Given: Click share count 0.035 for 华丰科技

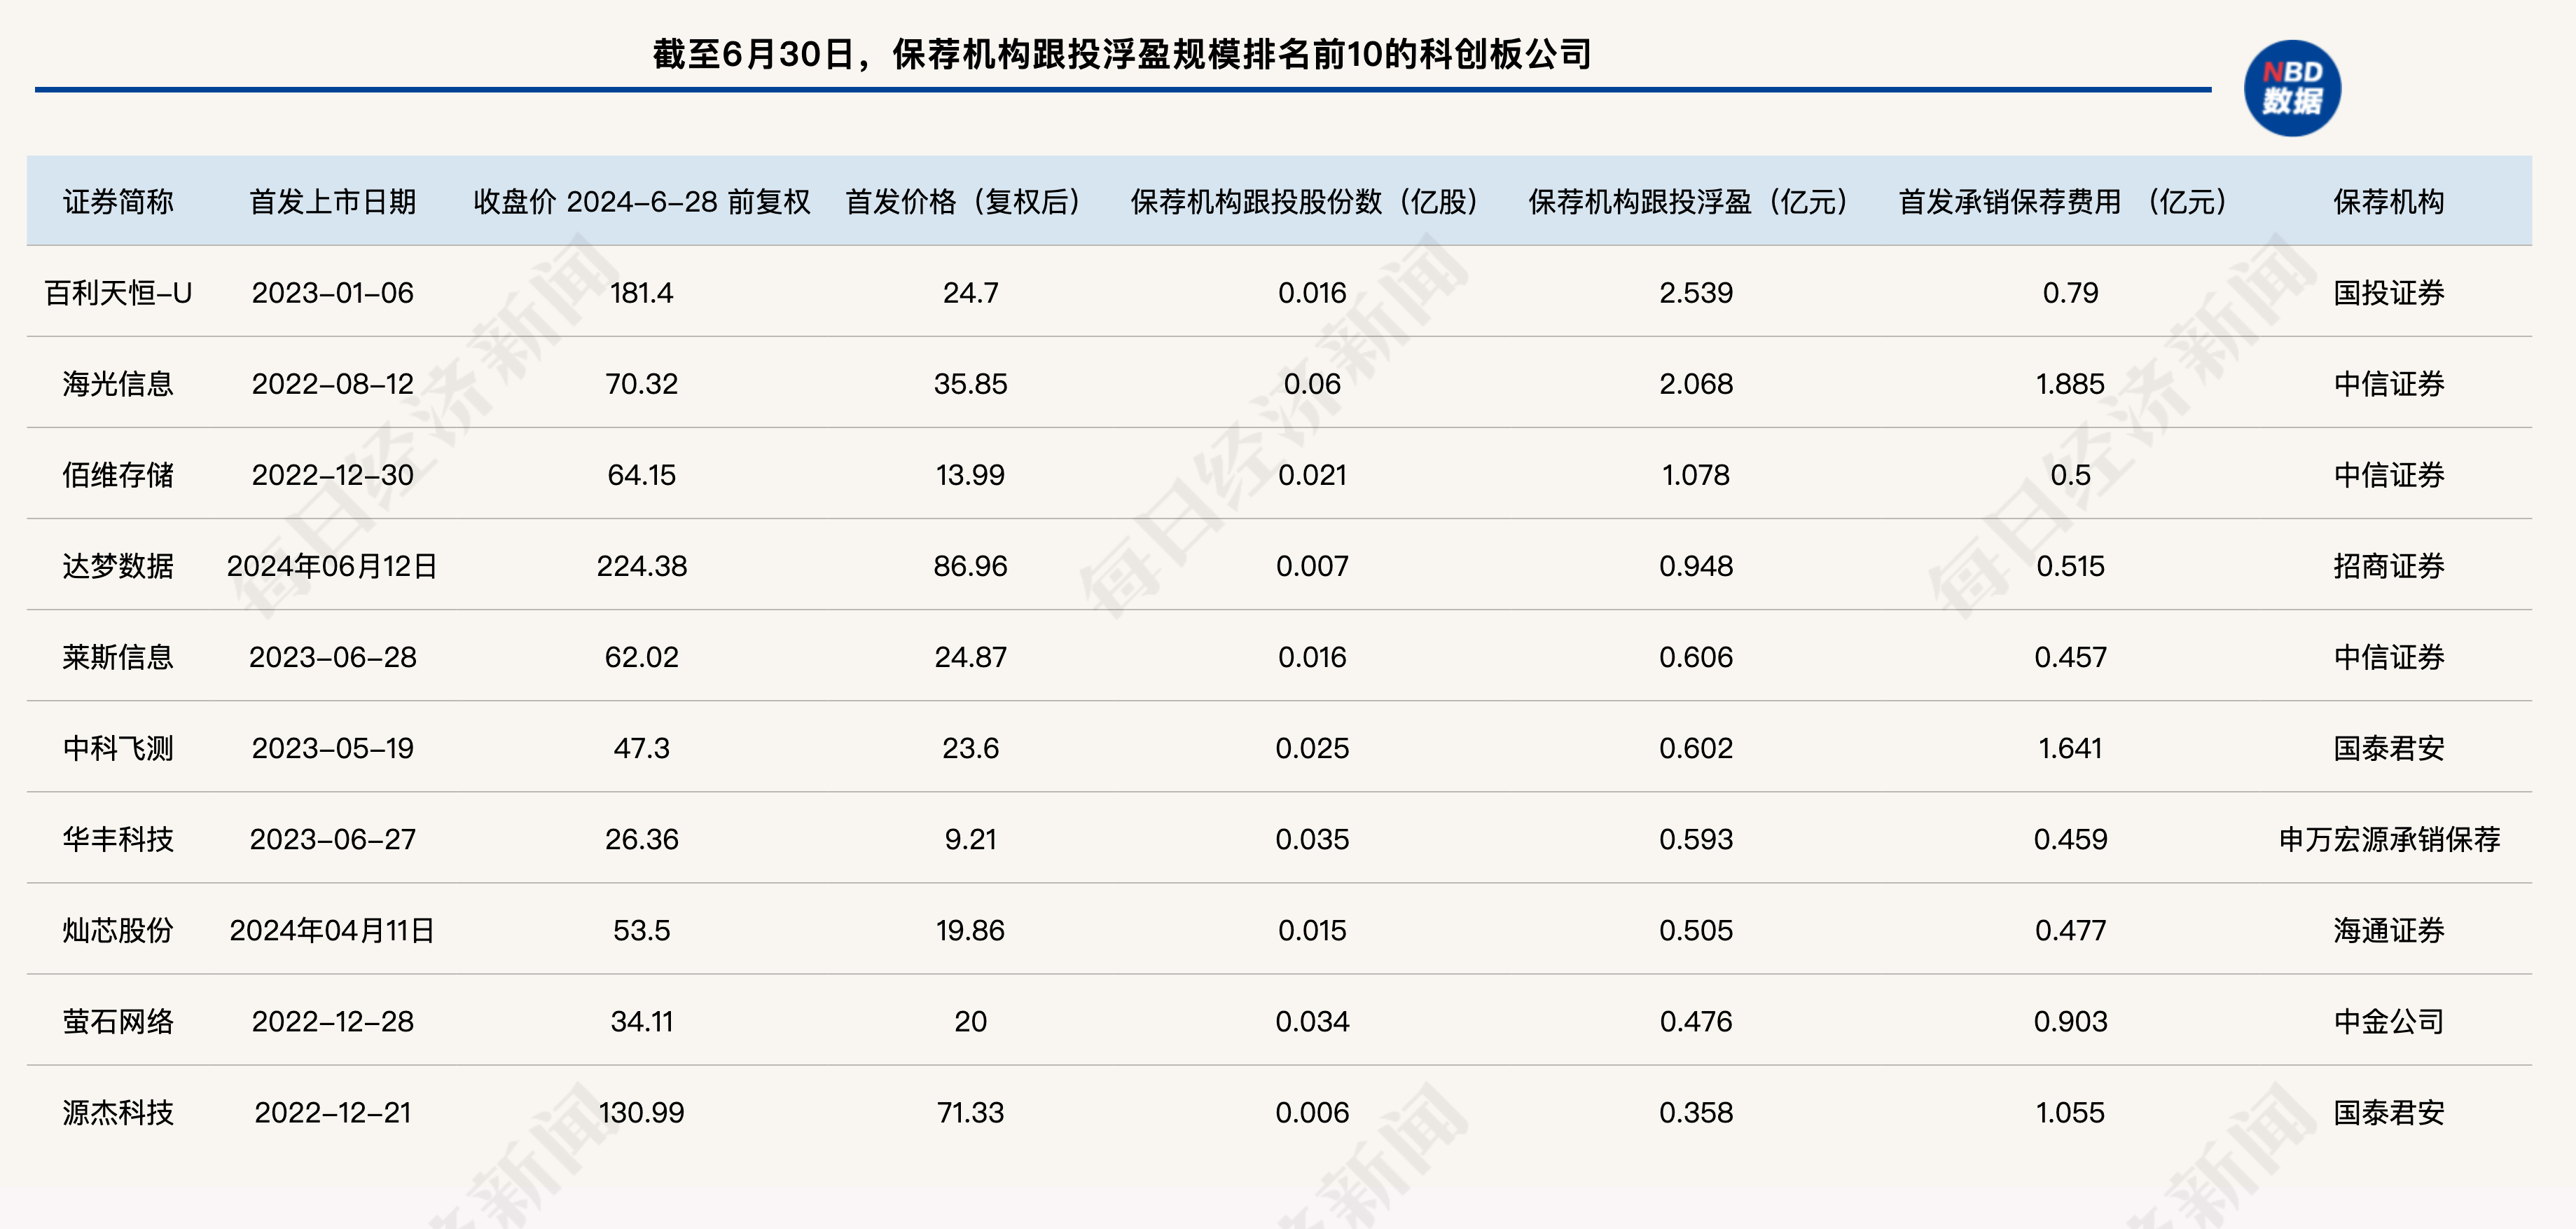Looking at the screenshot, I should 1312,839.
